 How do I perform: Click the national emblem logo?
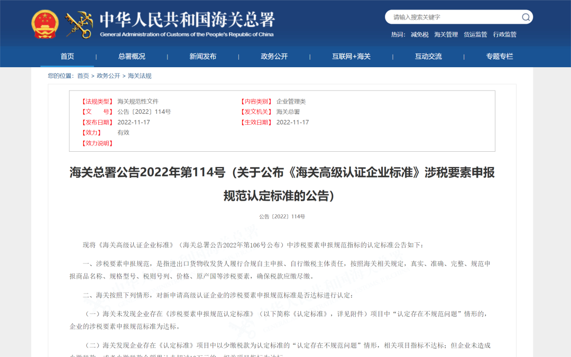click(45, 24)
